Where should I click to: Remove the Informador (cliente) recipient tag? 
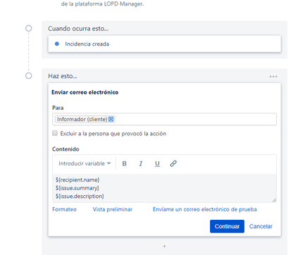tap(111, 119)
